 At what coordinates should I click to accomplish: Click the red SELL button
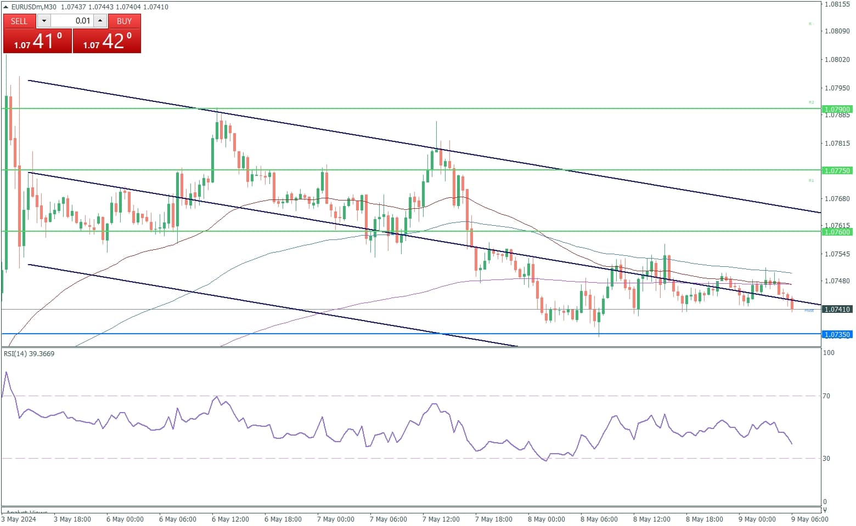(x=19, y=21)
